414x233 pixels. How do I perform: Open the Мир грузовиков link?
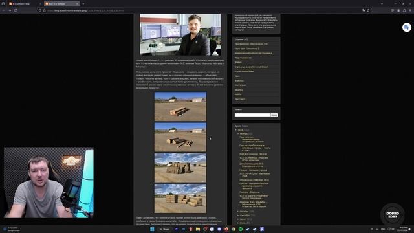pyautogui.click(x=243, y=58)
